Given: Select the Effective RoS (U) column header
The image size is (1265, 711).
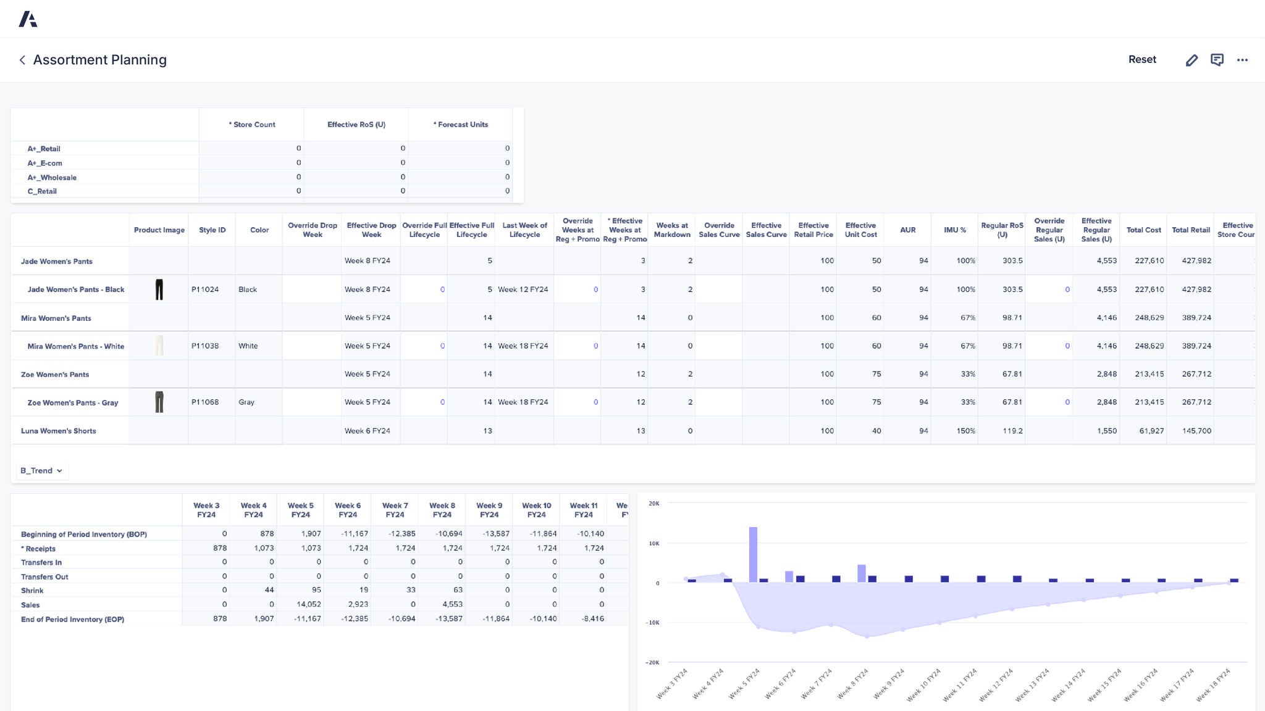Looking at the screenshot, I should pyautogui.click(x=356, y=124).
